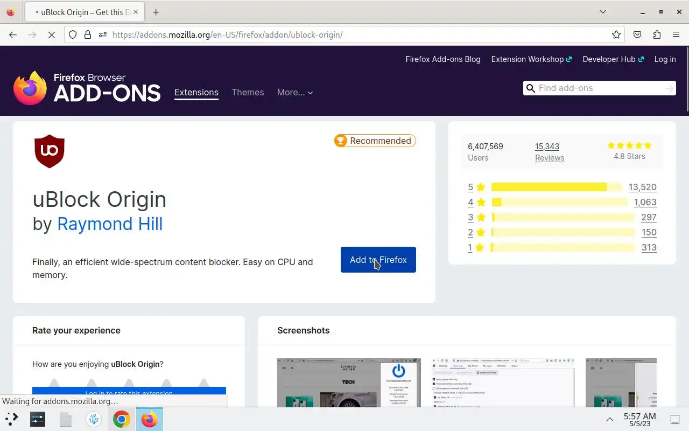Open the 13,520 five-star reviews count

642,187
